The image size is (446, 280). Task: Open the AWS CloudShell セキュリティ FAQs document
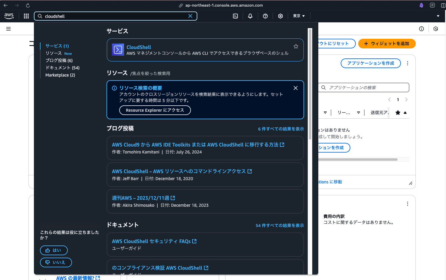click(x=151, y=241)
